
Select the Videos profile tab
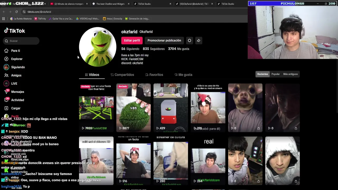92,75
